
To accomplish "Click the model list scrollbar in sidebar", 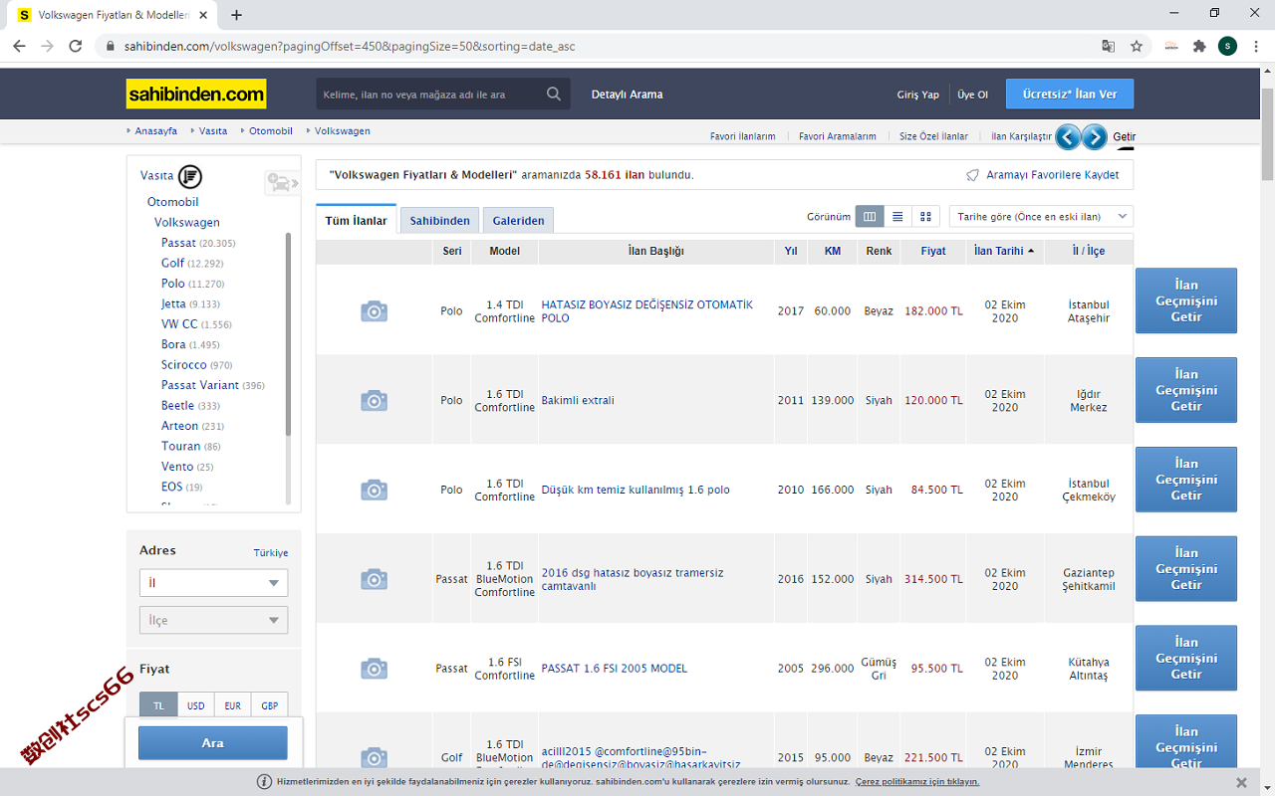I will (289, 333).
